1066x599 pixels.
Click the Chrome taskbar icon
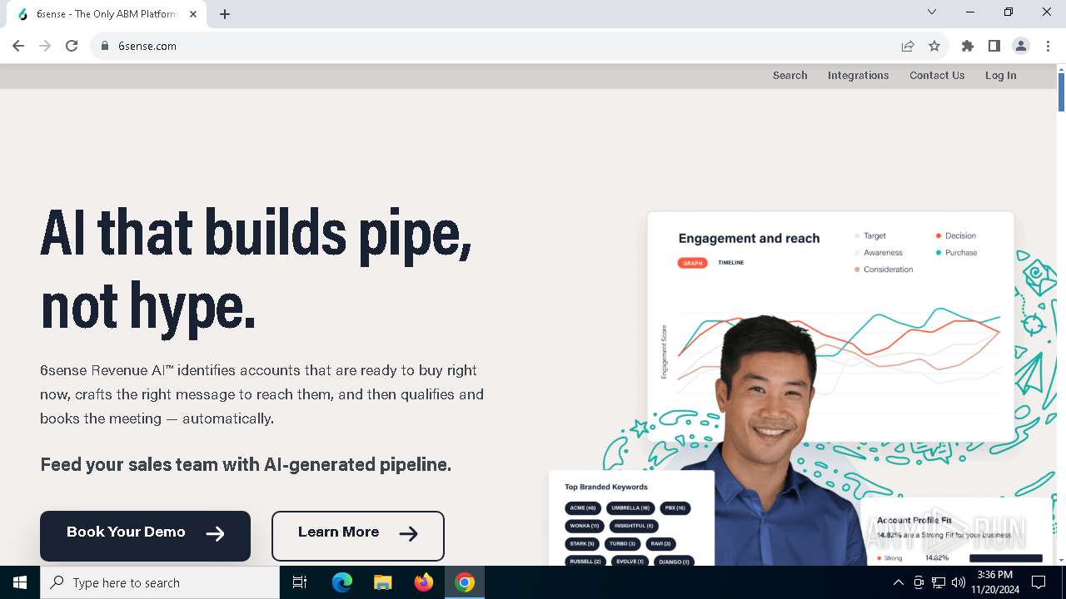465,582
